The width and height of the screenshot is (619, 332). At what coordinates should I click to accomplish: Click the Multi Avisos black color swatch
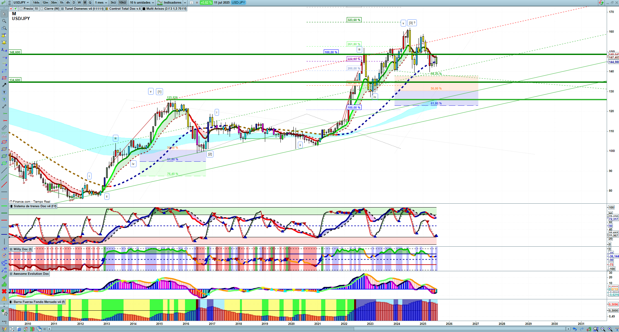click(x=144, y=9)
